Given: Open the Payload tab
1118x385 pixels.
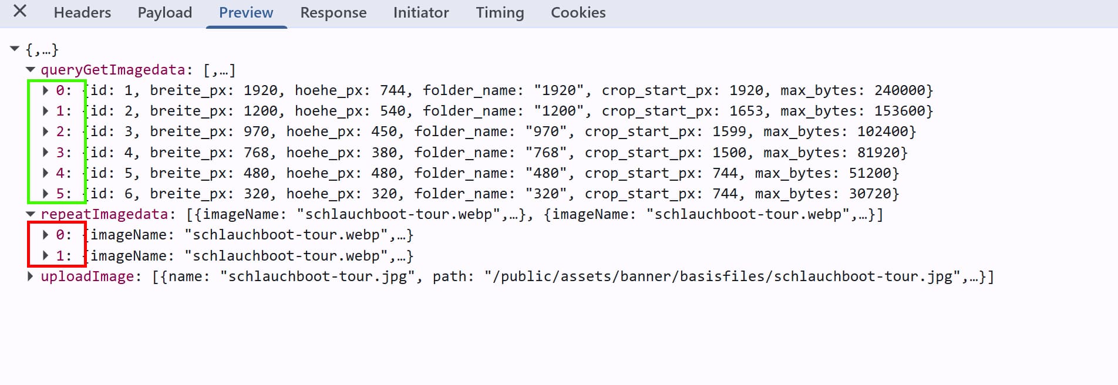Looking at the screenshot, I should point(164,12).
